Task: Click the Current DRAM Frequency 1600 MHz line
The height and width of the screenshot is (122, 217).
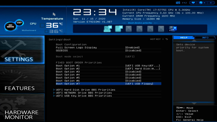Action: pos(148,16)
